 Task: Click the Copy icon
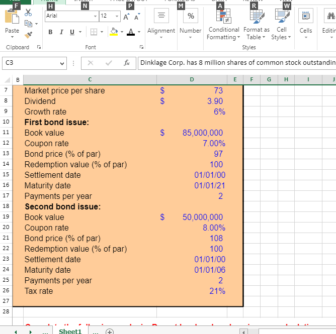(28, 24)
